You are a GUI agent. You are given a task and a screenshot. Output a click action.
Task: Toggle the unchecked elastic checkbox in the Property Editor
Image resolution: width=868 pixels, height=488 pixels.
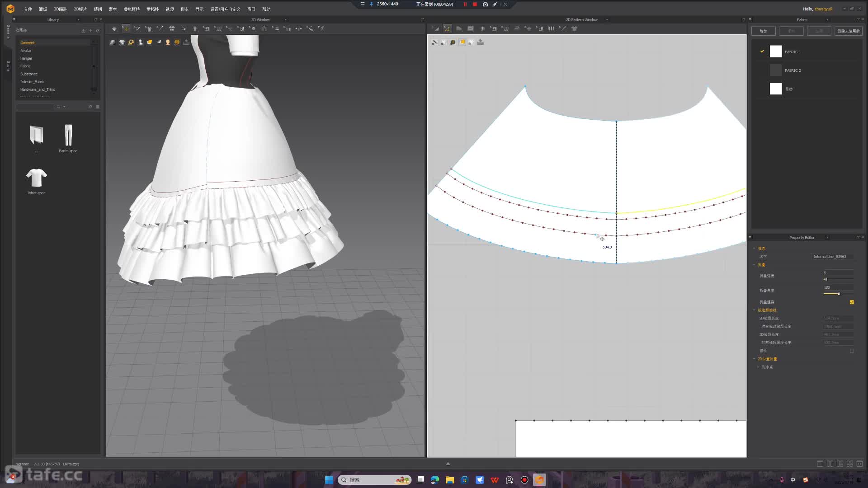[x=852, y=351]
